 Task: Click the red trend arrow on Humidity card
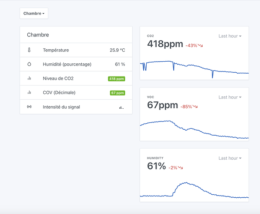(180, 168)
